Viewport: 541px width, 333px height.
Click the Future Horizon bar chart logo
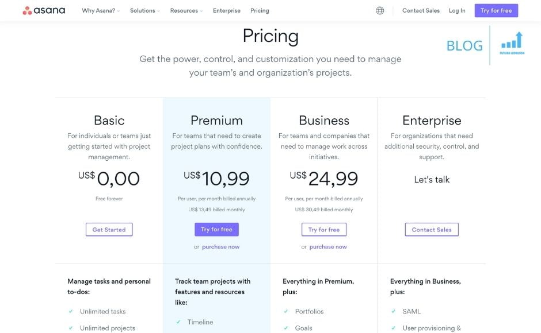(x=512, y=41)
